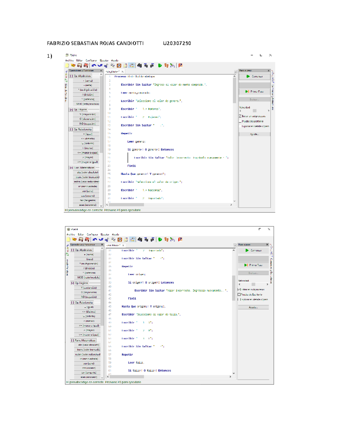Check Explicar en detalle c/paso
339x438 pixels.
coord(240,126)
